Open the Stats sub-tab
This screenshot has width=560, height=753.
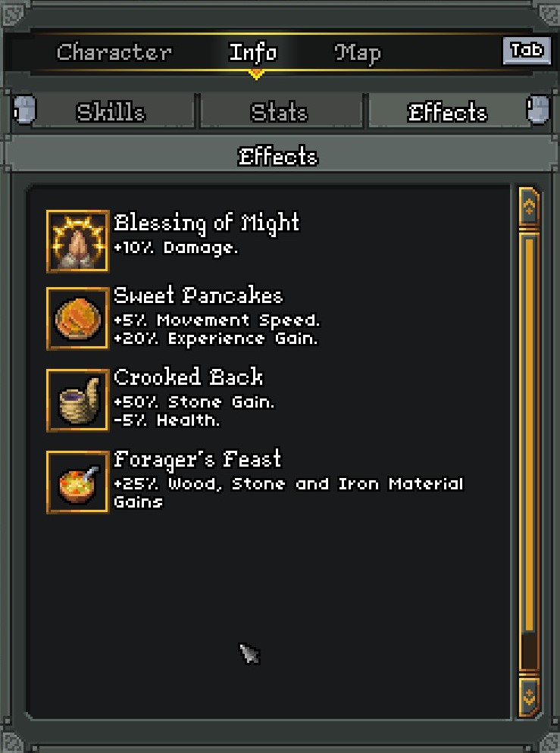coord(279,112)
